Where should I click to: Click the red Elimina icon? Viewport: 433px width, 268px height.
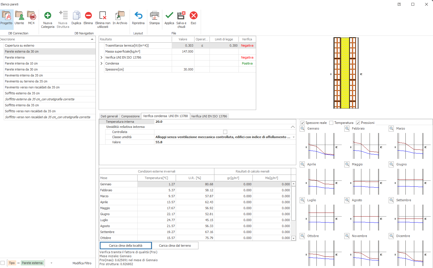point(88,16)
